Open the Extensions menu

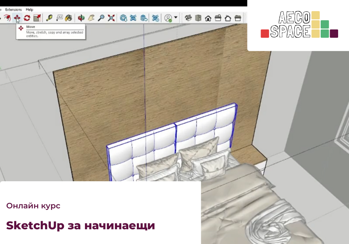tap(14, 9)
